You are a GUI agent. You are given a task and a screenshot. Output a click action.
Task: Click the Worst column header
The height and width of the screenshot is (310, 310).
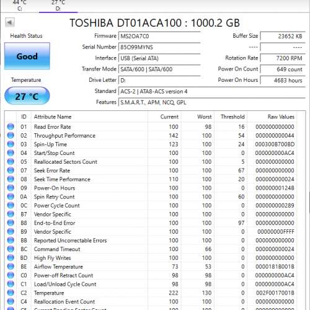198,117
